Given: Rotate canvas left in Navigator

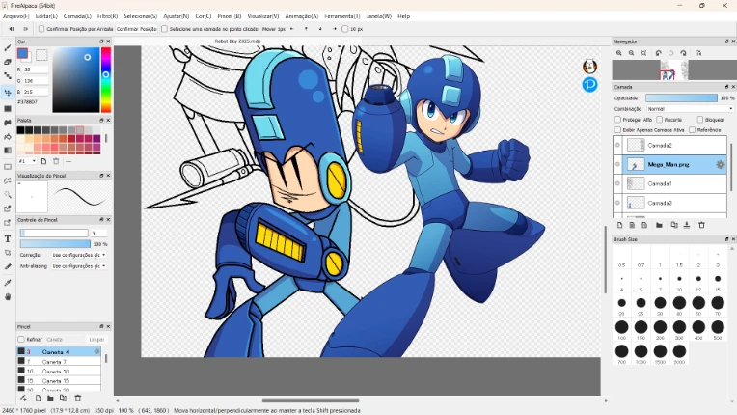Looking at the screenshot, I should (x=659, y=53).
